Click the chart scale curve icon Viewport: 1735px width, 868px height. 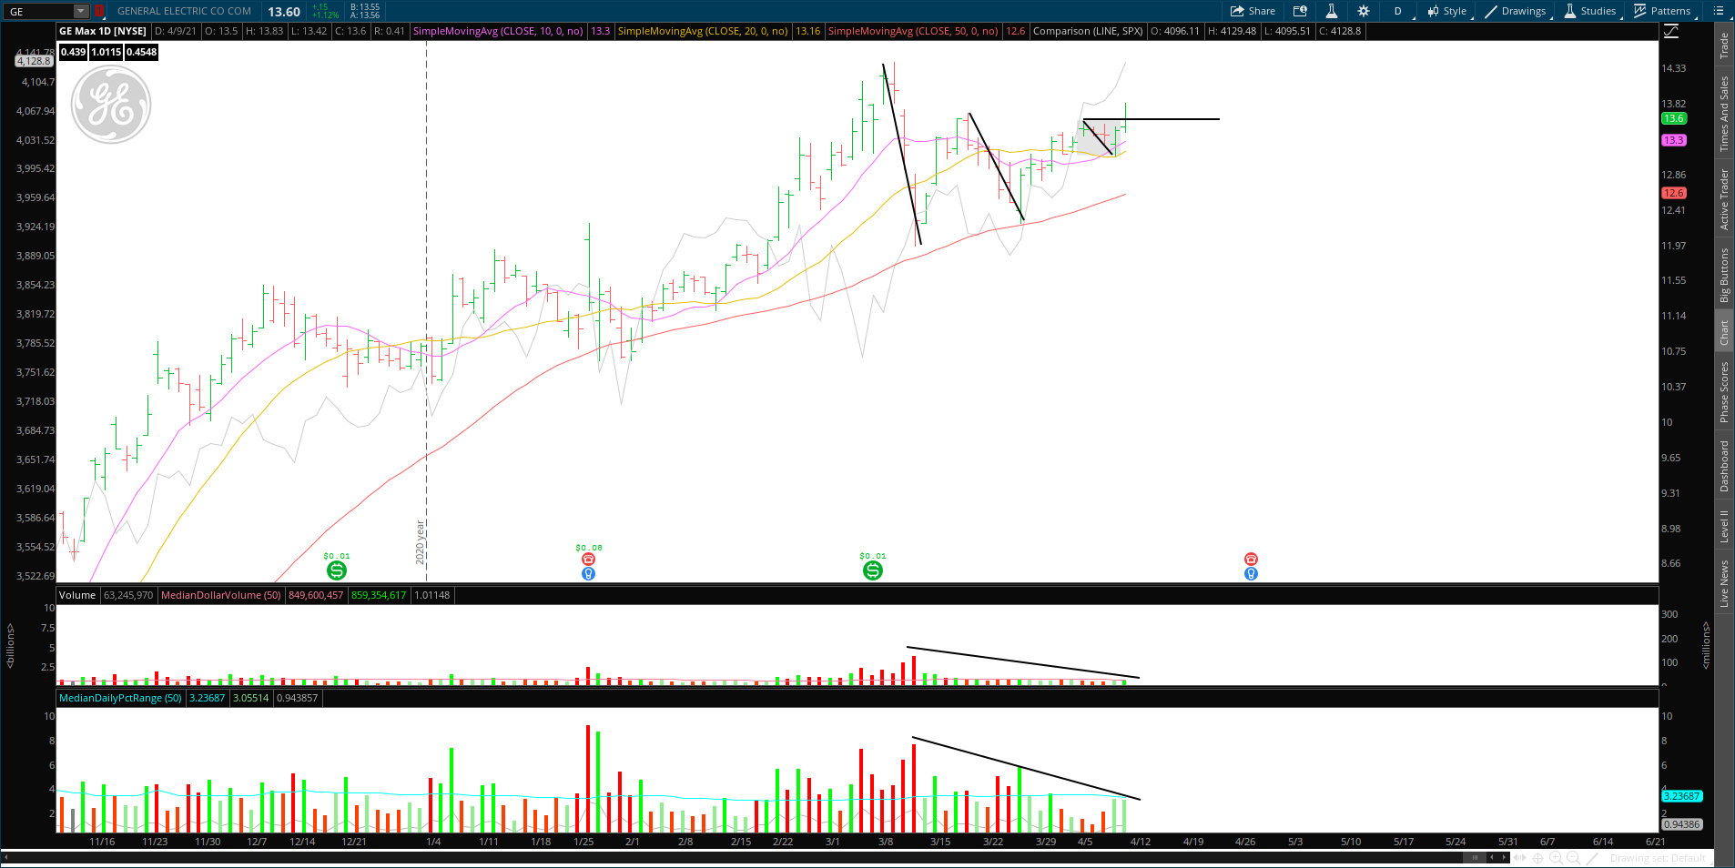(x=1671, y=32)
